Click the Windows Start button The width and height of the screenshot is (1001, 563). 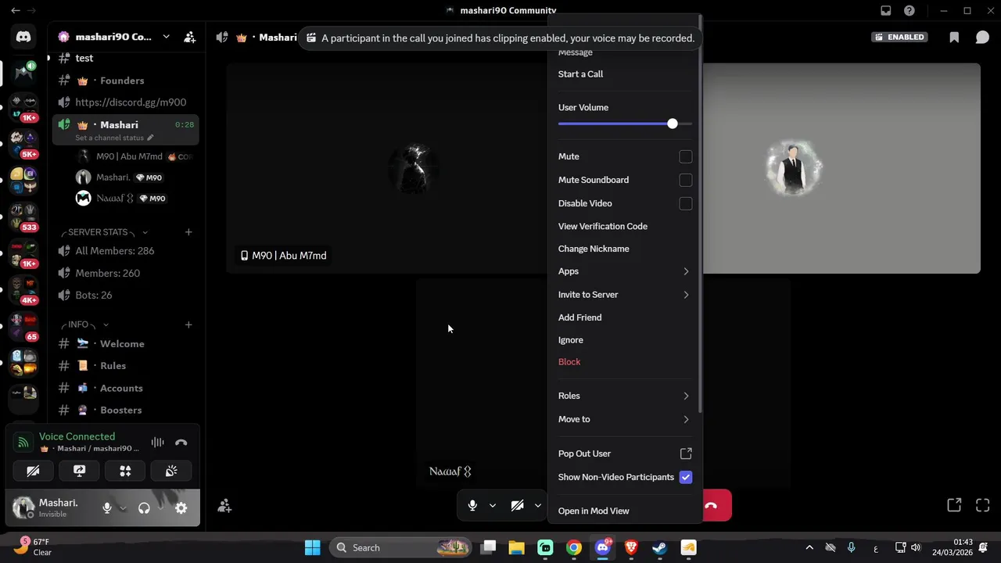(x=312, y=547)
